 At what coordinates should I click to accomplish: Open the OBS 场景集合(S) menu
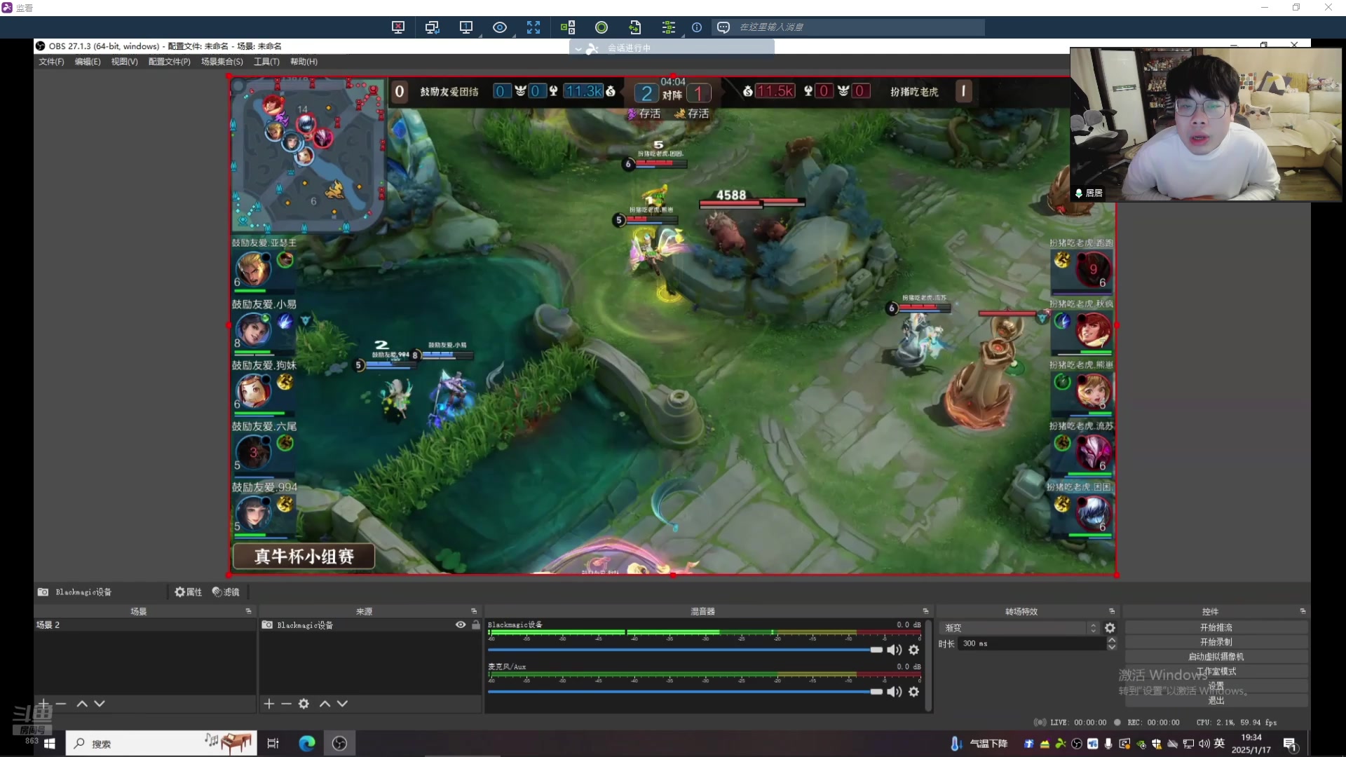(222, 62)
